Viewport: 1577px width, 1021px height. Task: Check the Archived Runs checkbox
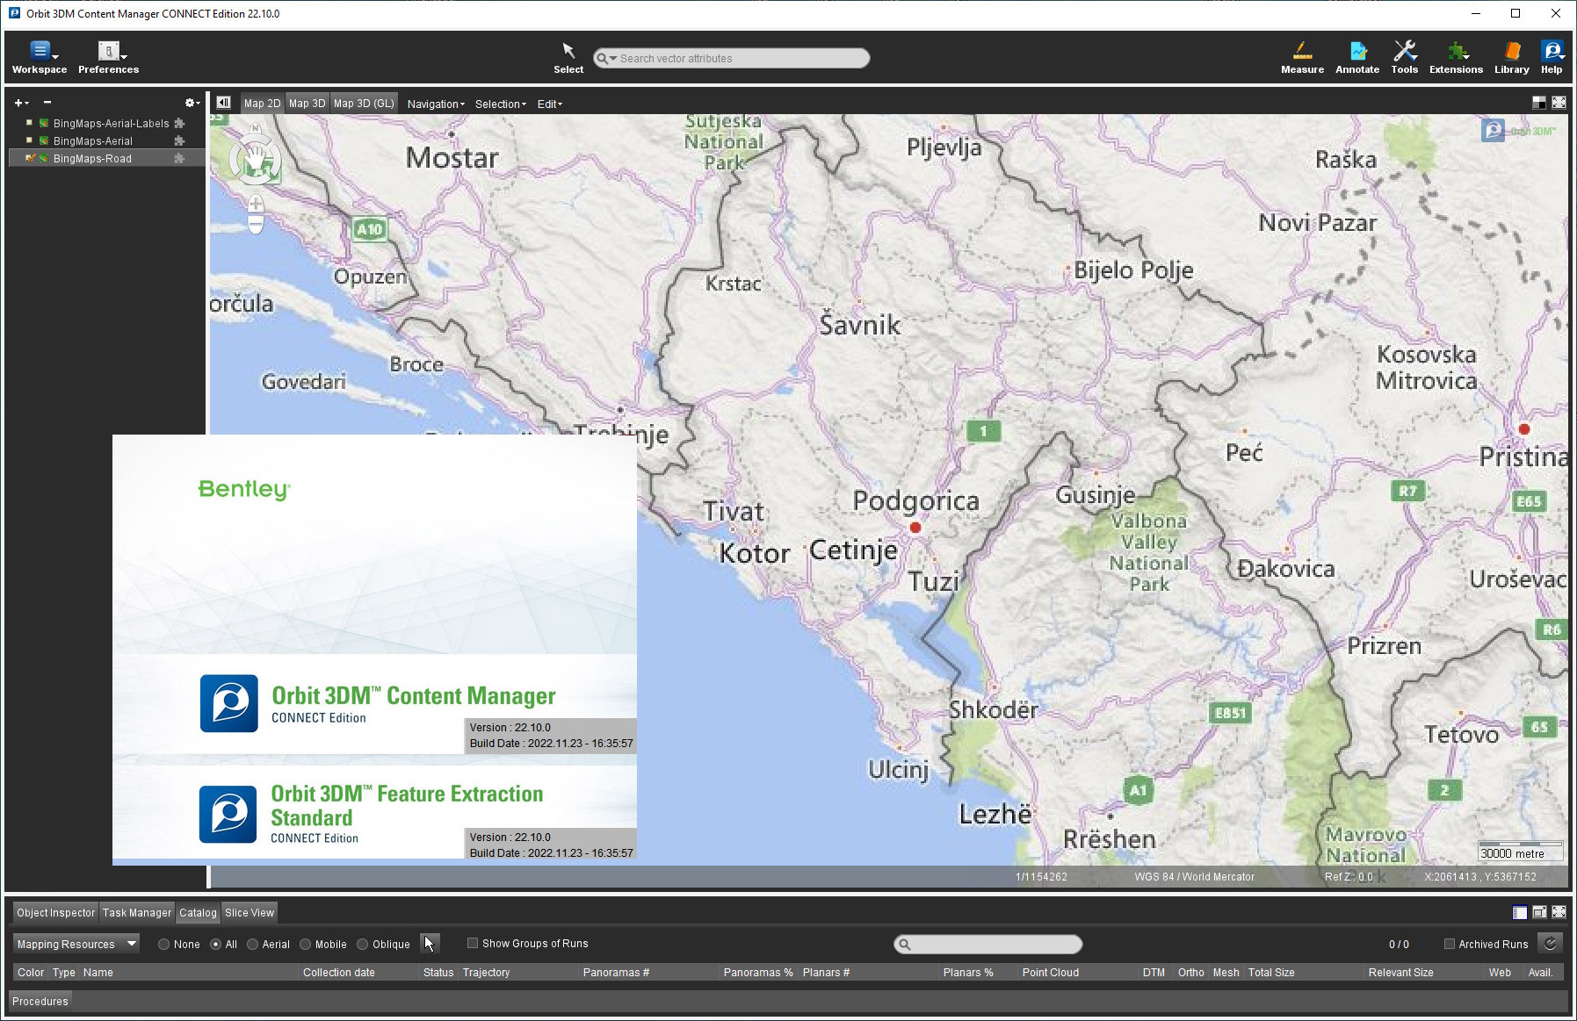[x=1450, y=945]
